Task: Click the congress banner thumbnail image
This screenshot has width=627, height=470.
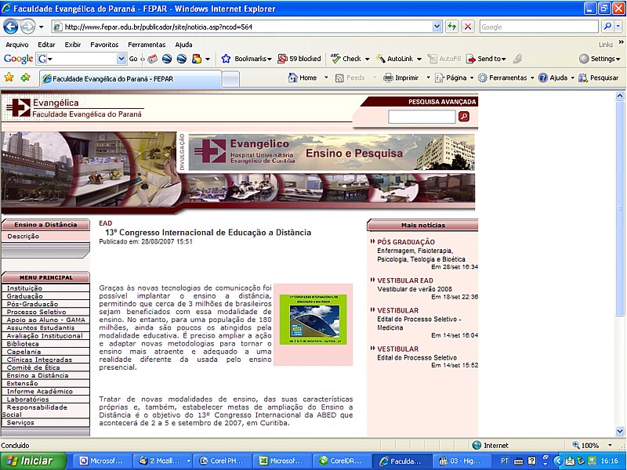Action: point(313,320)
